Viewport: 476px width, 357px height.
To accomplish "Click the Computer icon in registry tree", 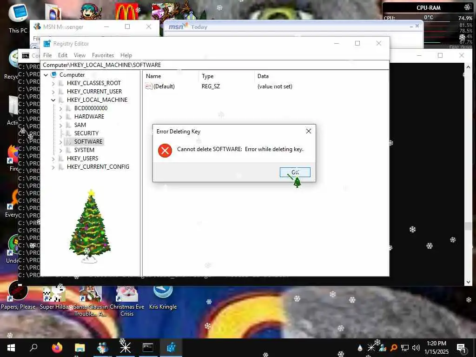I will [x=54, y=75].
